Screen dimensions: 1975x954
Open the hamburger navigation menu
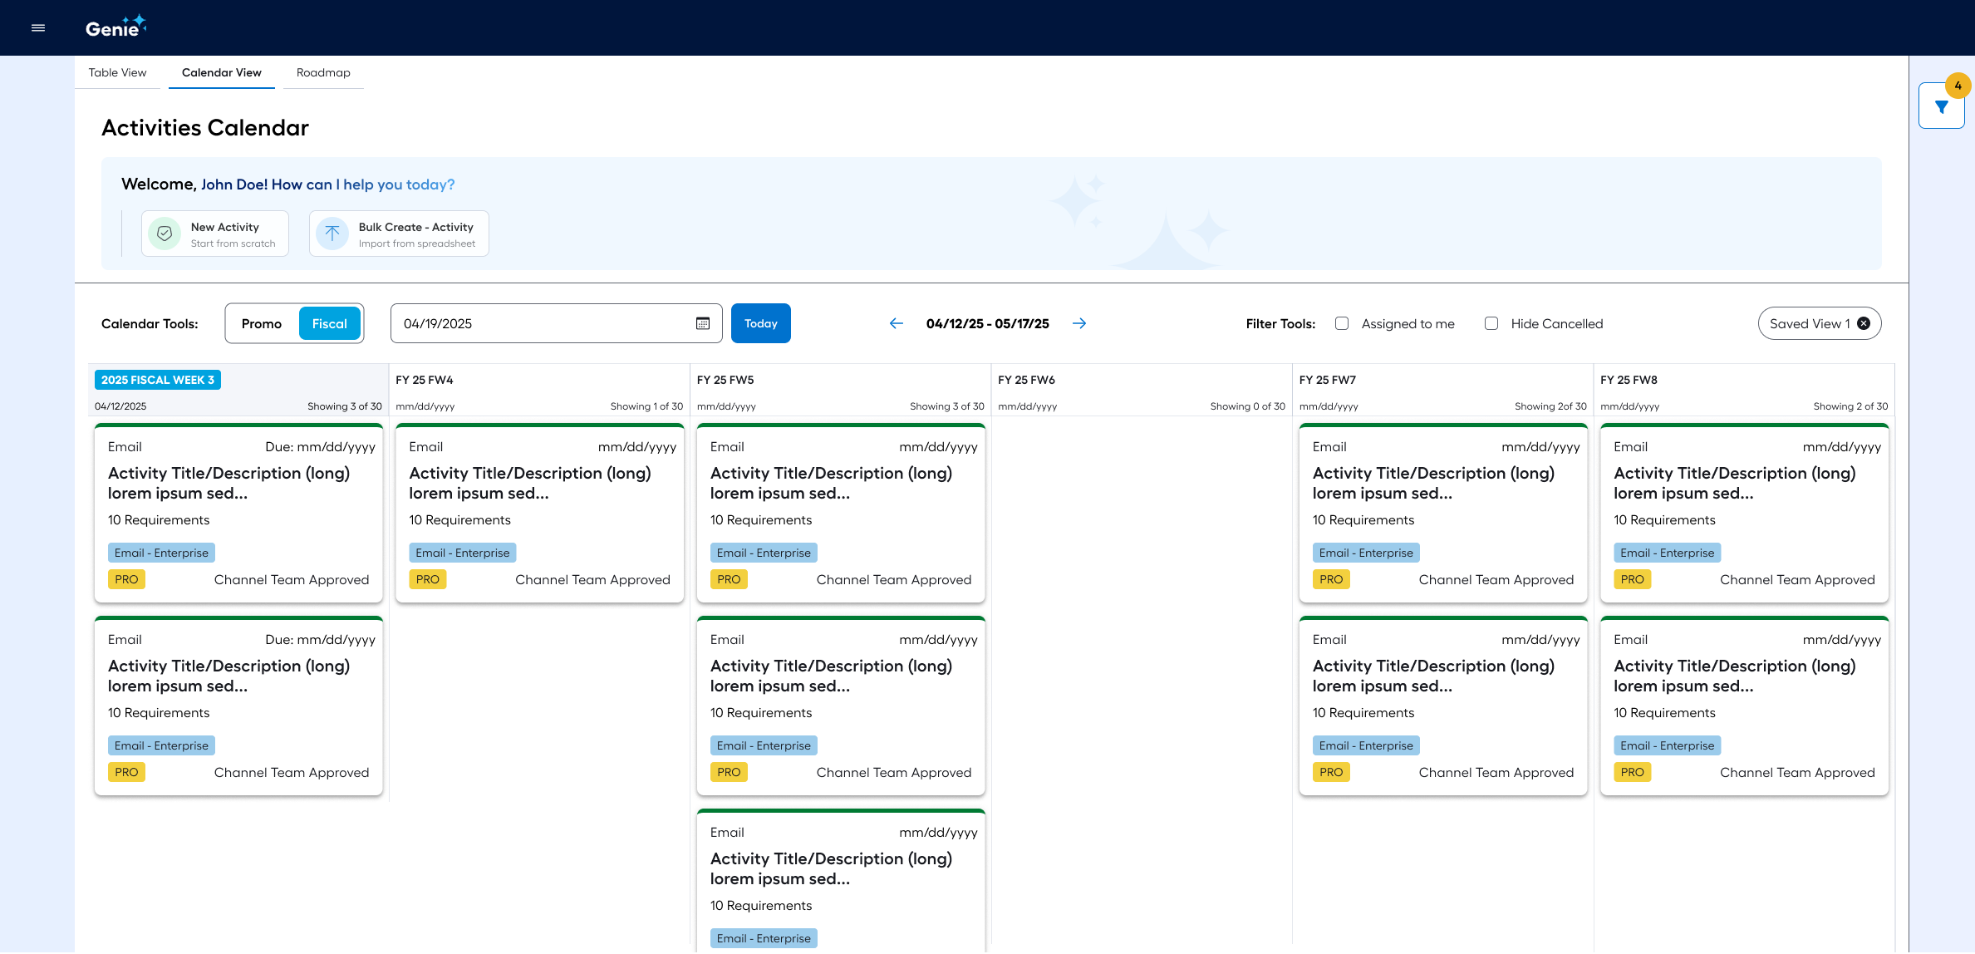click(x=38, y=28)
